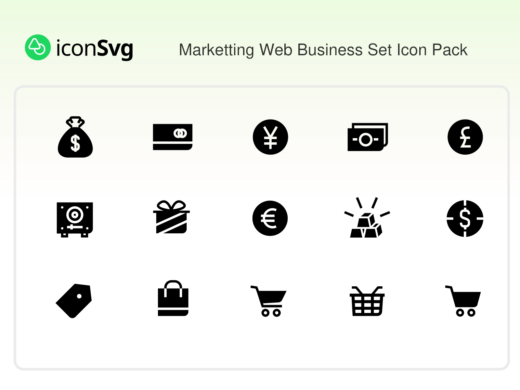520x390 pixels.
Task: Select the safe vault icon
Action: coord(75,219)
